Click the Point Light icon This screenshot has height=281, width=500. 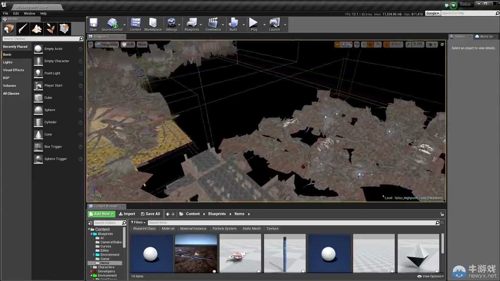click(x=38, y=73)
